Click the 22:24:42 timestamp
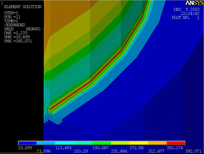Viewport: 204px width, 154px height. (x=190, y=13)
